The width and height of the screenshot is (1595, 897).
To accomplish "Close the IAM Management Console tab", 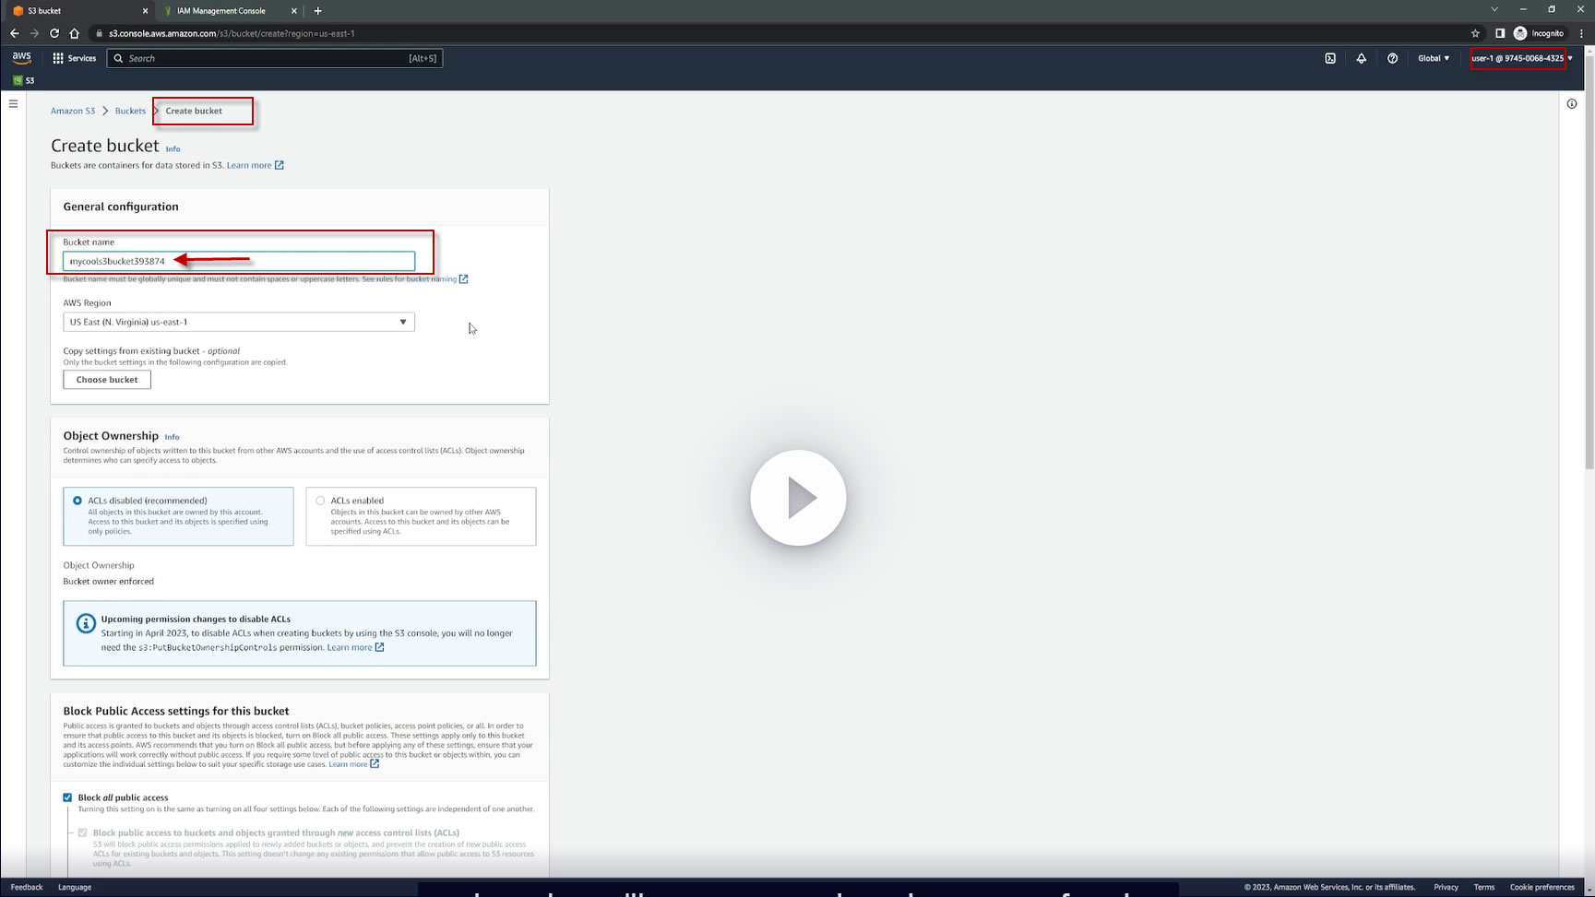I will (x=294, y=11).
